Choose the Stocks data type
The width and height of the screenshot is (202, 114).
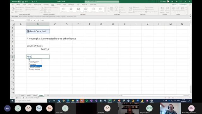pyautogui.click(x=71, y=10)
